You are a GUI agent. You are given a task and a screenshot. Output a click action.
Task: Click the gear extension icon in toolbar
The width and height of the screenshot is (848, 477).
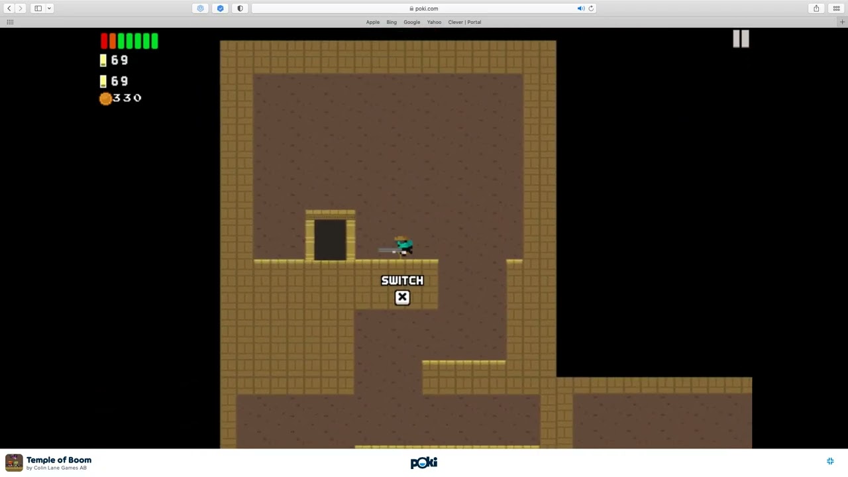200,8
